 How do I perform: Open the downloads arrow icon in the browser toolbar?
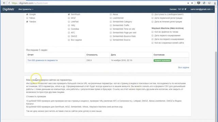pos(215,3)
